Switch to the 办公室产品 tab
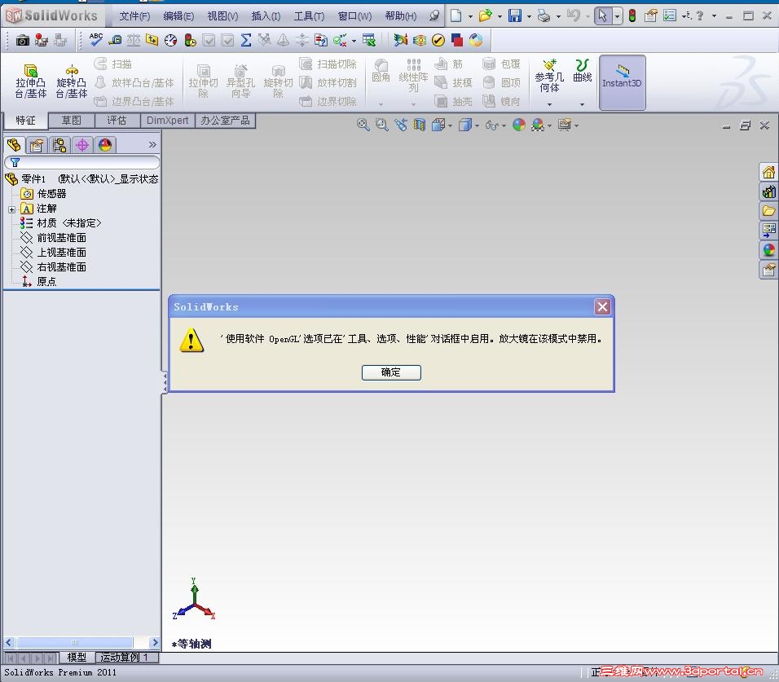The height and width of the screenshot is (682, 779). pyautogui.click(x=225, y=121)
